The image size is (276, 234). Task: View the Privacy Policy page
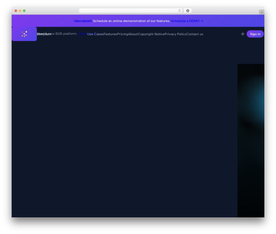click(x=176, y=34)
